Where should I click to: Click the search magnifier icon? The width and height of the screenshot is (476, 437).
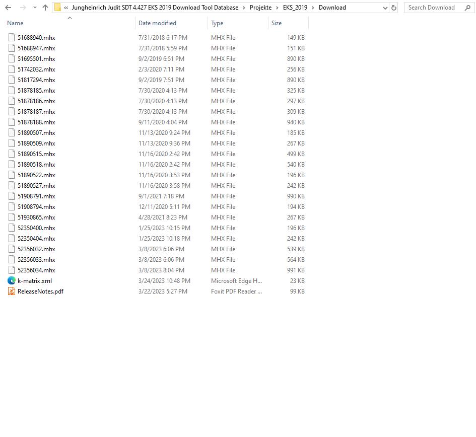coord(467,8)
